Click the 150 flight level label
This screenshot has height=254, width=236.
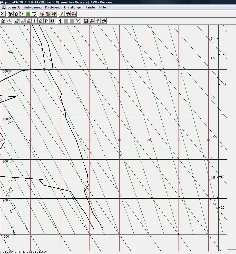click(x=223, y=55)
